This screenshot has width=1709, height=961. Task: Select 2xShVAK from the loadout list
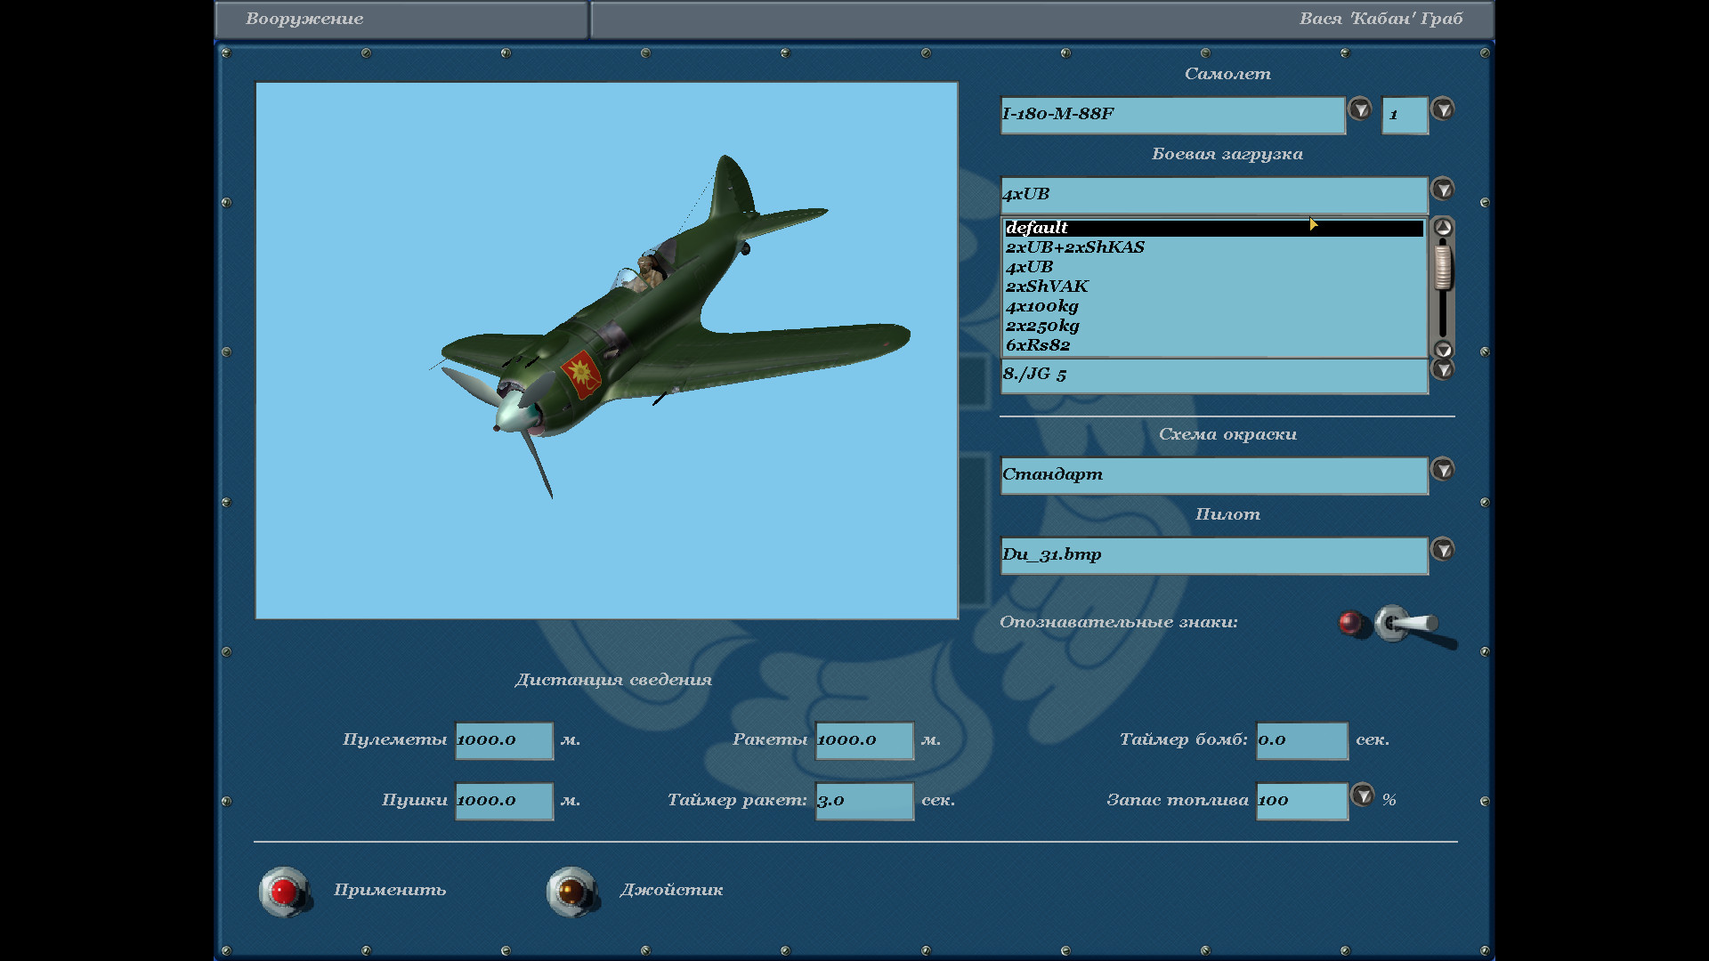point(1047,287)
